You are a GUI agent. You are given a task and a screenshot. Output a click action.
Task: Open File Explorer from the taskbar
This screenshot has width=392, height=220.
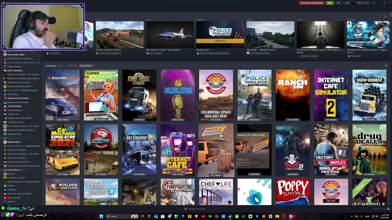point(277,216)
